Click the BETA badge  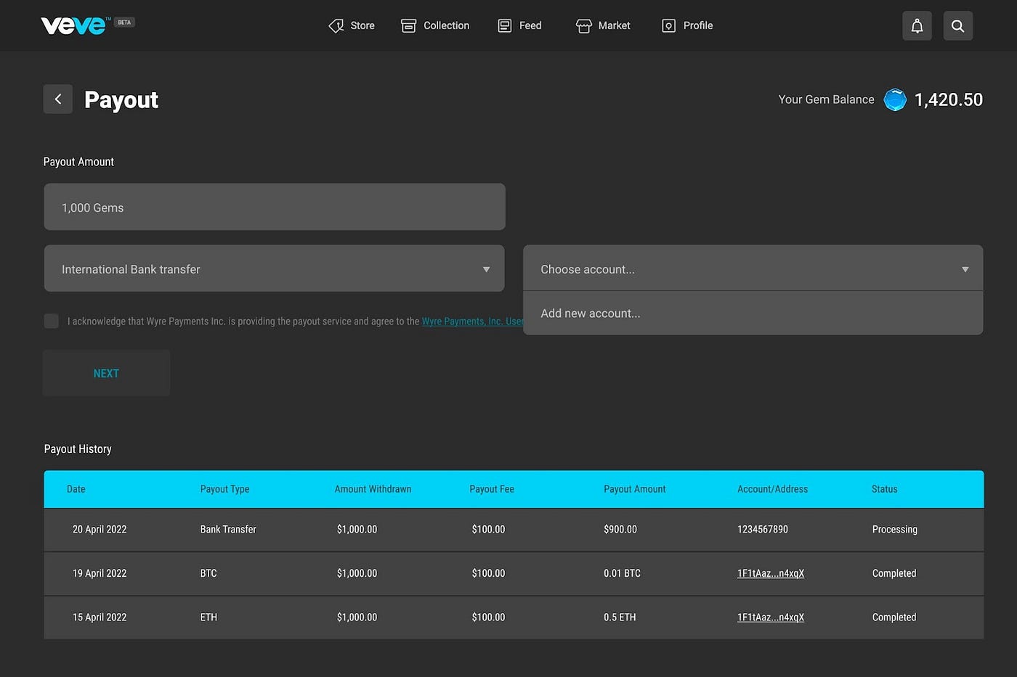(125, 22)
